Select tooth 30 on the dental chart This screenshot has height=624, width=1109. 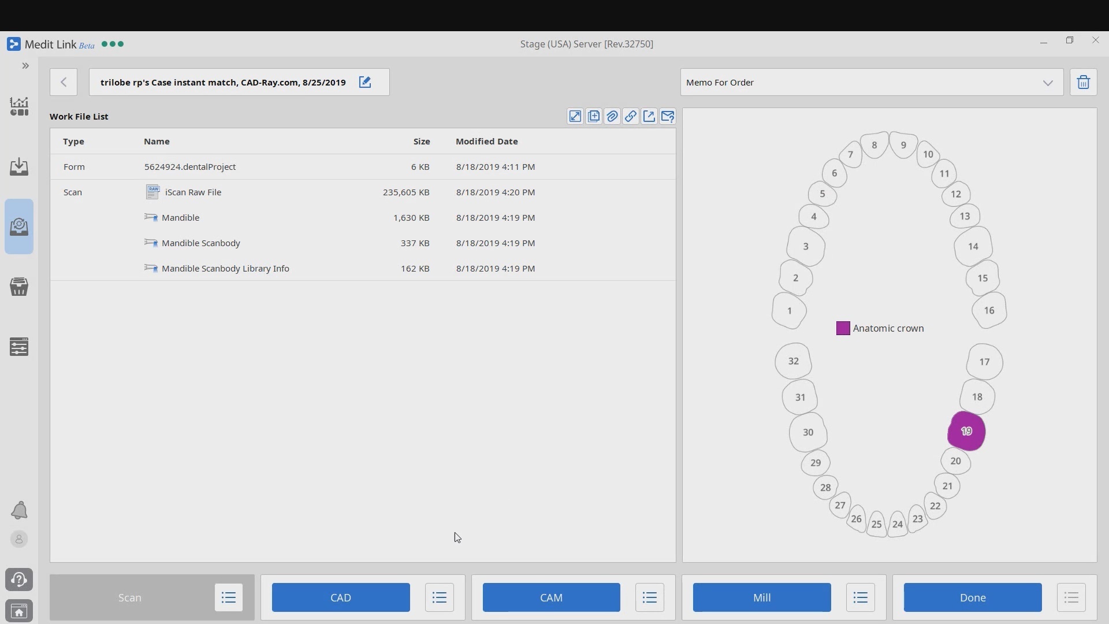(x=808, y=432)
